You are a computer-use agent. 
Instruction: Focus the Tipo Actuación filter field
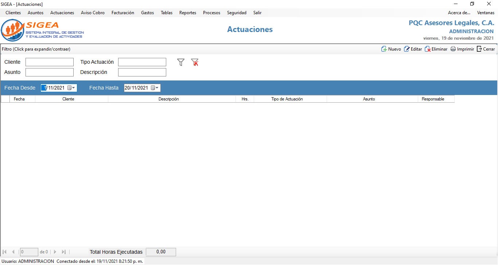tap(142, 62)
